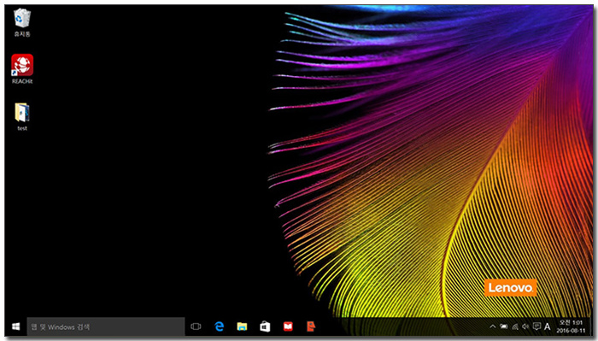Screen dimensions: 598x341
Task: Open Windows Store from the taskbar
Action: pyautogui.click(x=265, y=326)
